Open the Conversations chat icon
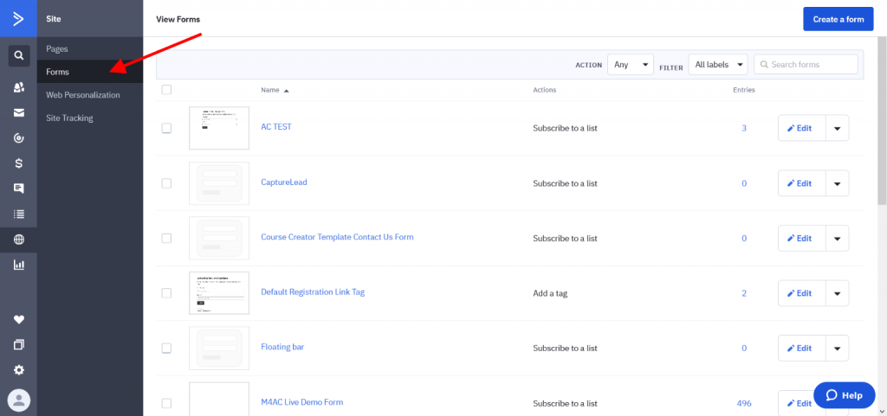The height and width of the screenshot is (416, 887). coord(19,189)
